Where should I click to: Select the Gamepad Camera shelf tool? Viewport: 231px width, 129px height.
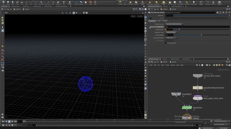coord(219,3)
